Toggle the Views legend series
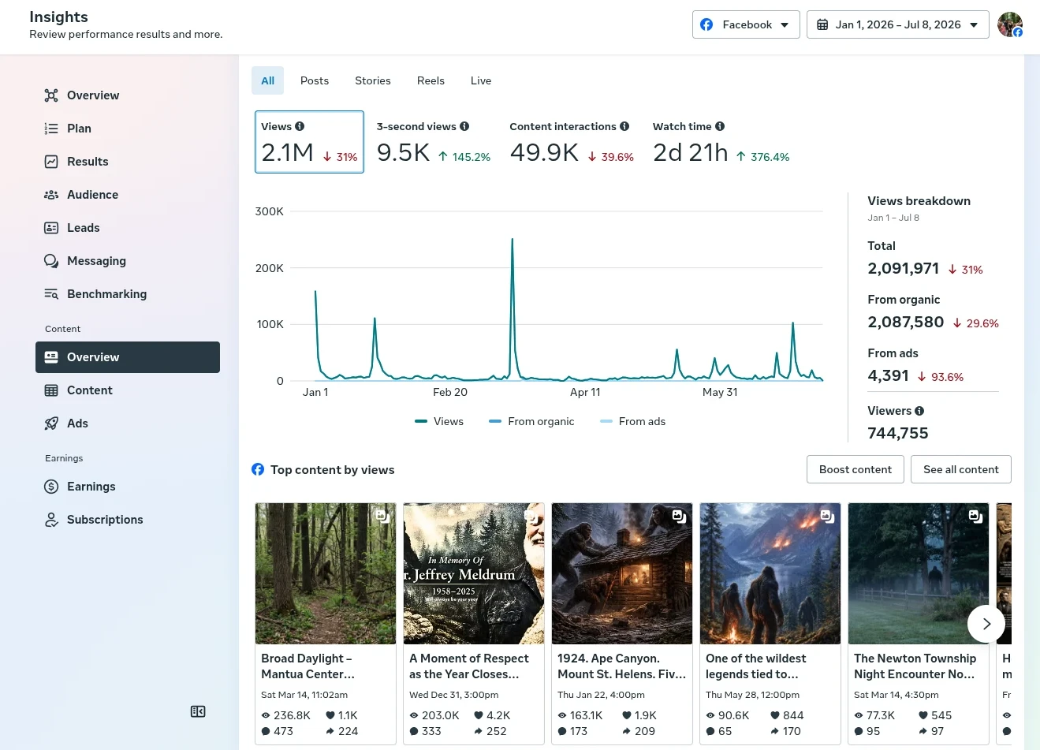 tap(439, 421)
